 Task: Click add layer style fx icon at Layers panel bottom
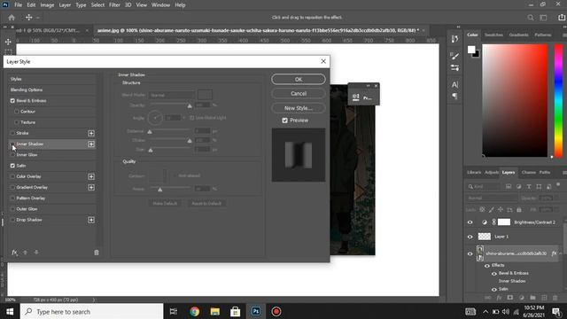click(x=499, y=298)
